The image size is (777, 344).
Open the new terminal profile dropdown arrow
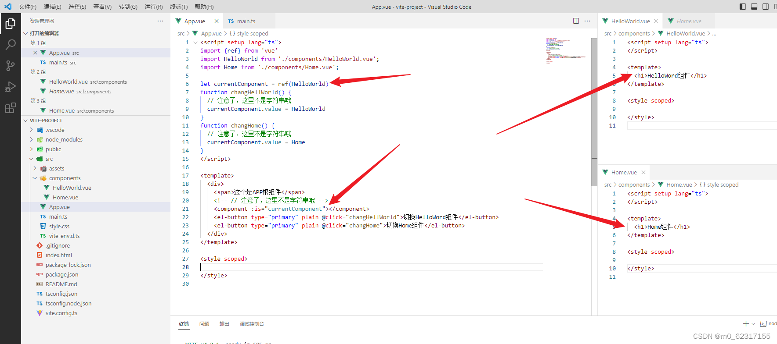pos(753,324)
